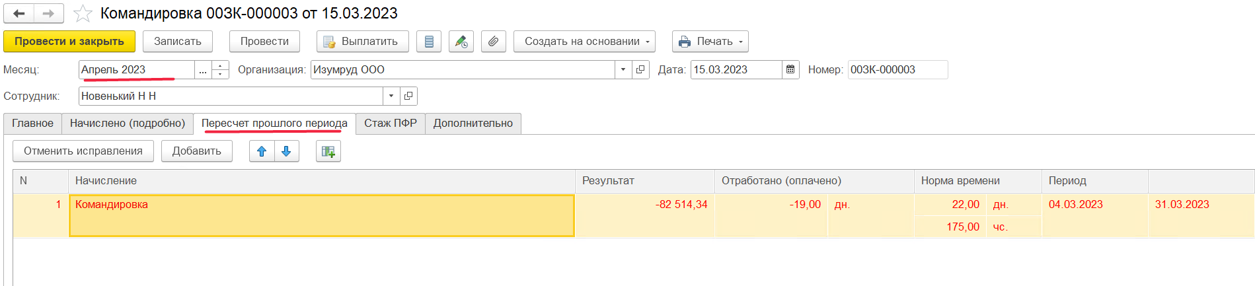Switch to 'Начислено (подробно)' tab
The width and height of the screenshot is (1255, 286).
tap(128, 124)
